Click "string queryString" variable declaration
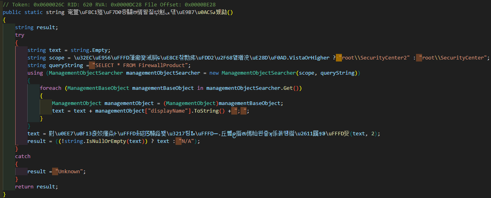Screen dimensions: 491x198 [55, 65]
